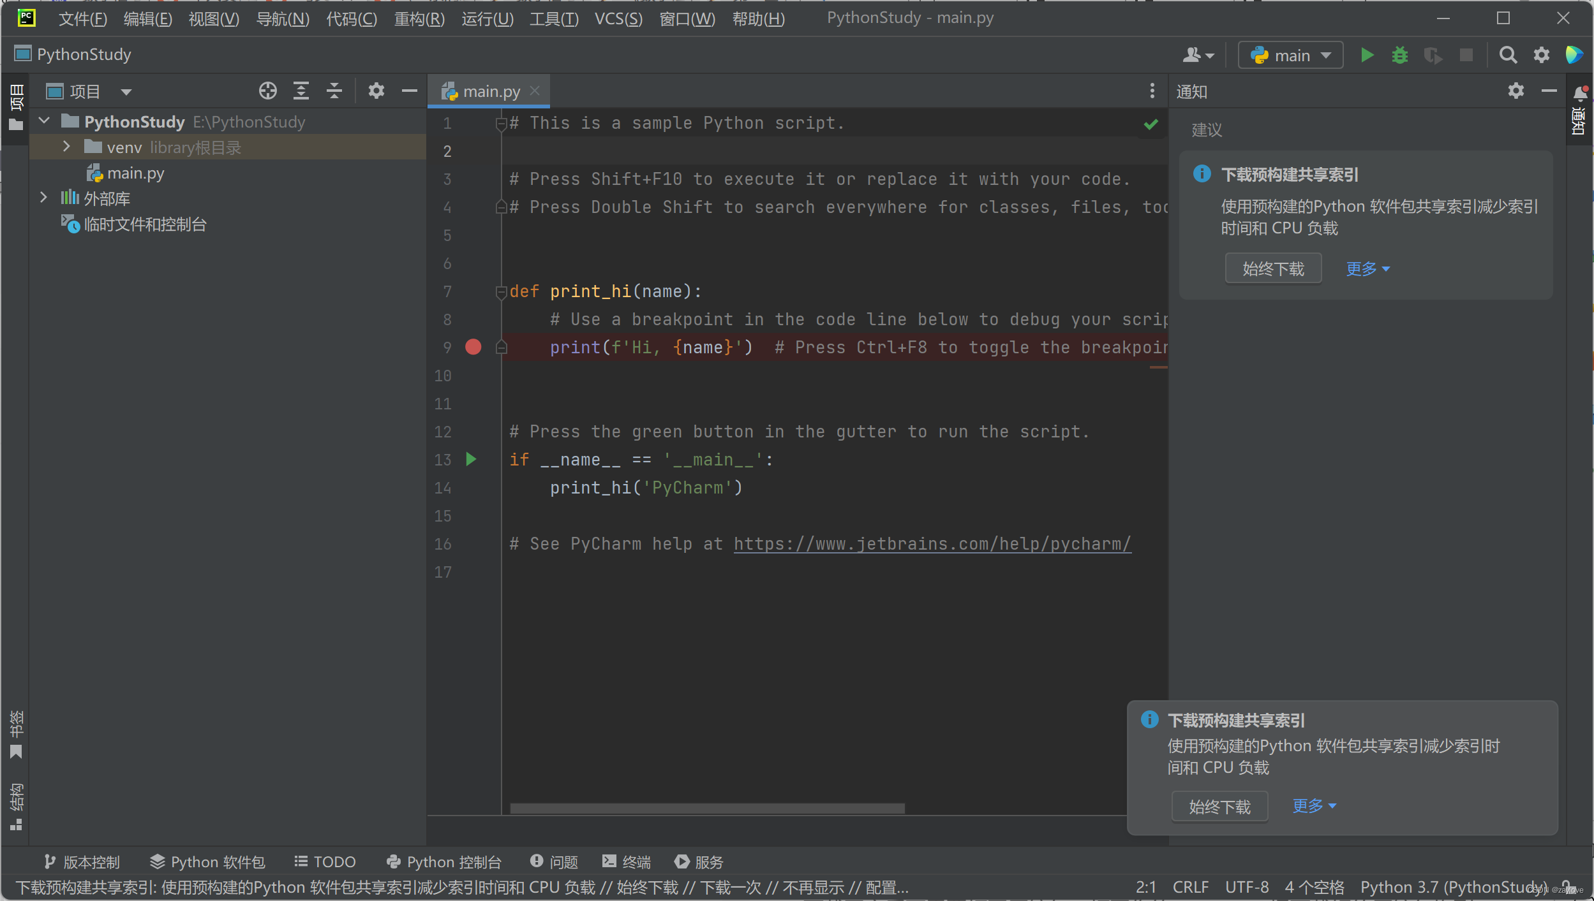
Task: Open editor tabs three-dot menu
Action: tap(1152, 91)
